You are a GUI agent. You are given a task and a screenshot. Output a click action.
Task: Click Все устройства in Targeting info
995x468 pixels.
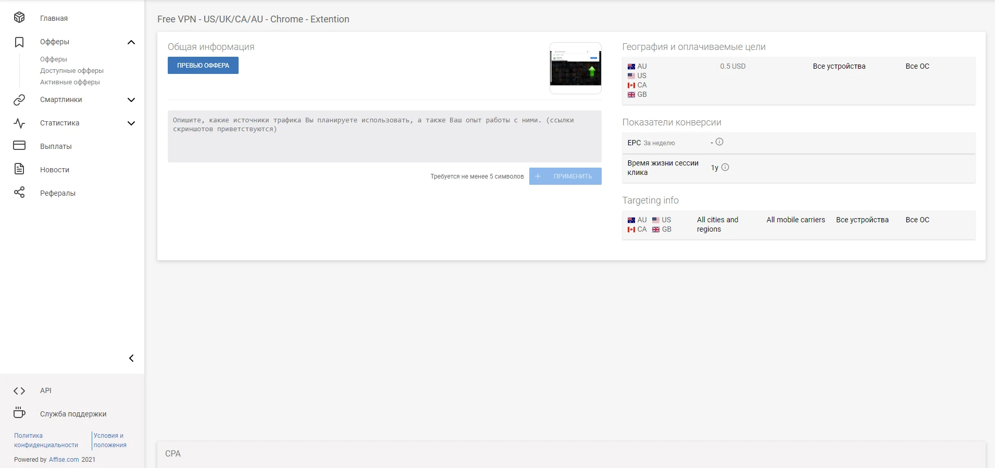(x=862, y=220)
